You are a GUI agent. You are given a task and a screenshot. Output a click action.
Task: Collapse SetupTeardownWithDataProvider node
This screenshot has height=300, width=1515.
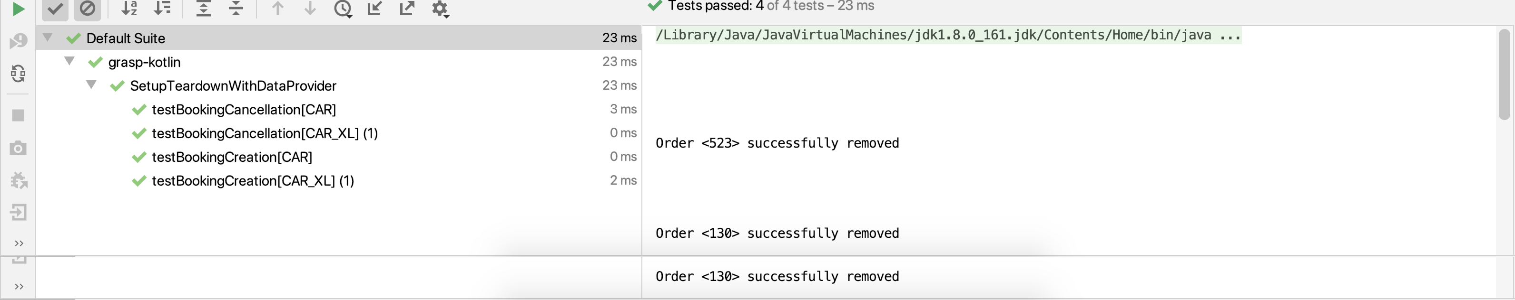91,84
